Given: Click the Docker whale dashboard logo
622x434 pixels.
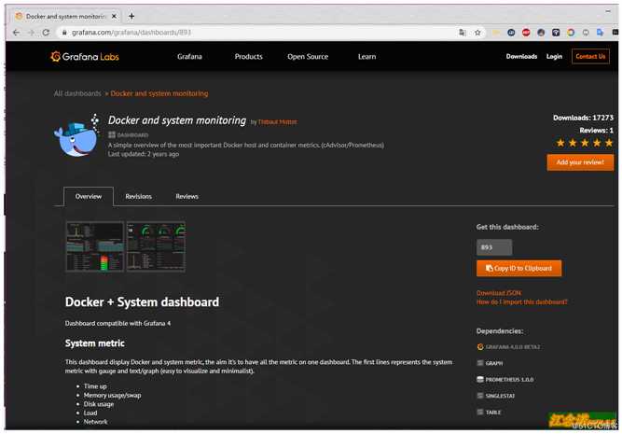Looking at the screenshot, I should click(x=77, y=136).
